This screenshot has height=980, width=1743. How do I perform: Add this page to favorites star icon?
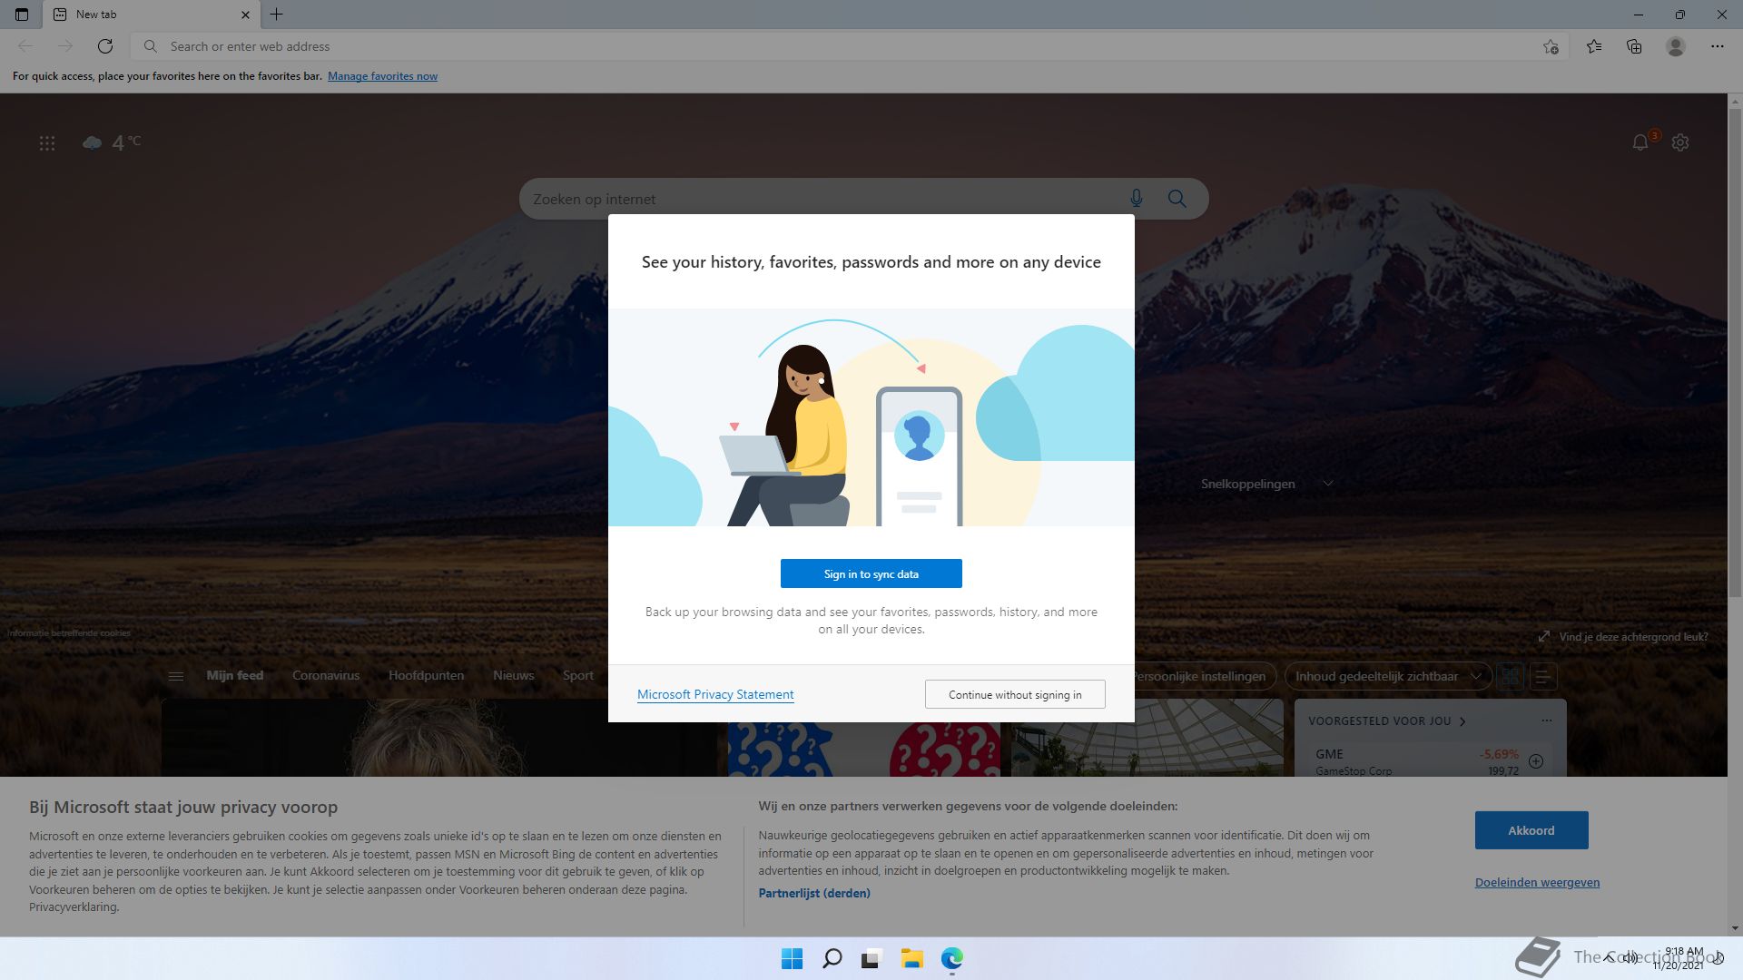point(1551,46)
